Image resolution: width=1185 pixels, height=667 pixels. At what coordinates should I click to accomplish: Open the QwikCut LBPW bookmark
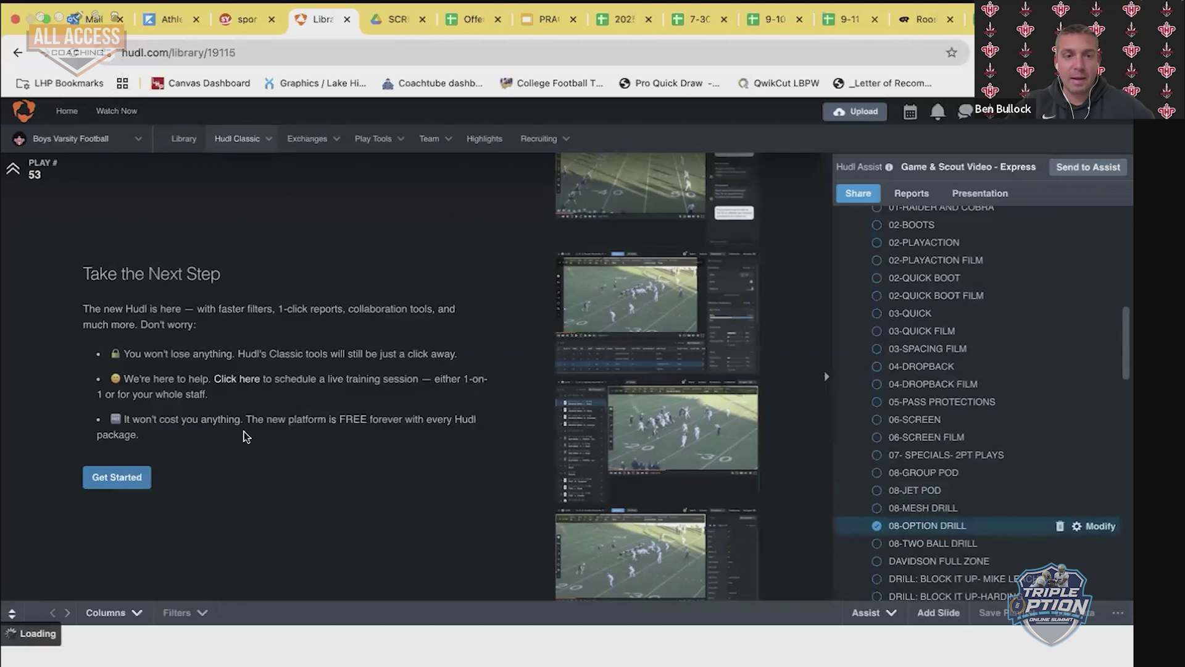778,83
